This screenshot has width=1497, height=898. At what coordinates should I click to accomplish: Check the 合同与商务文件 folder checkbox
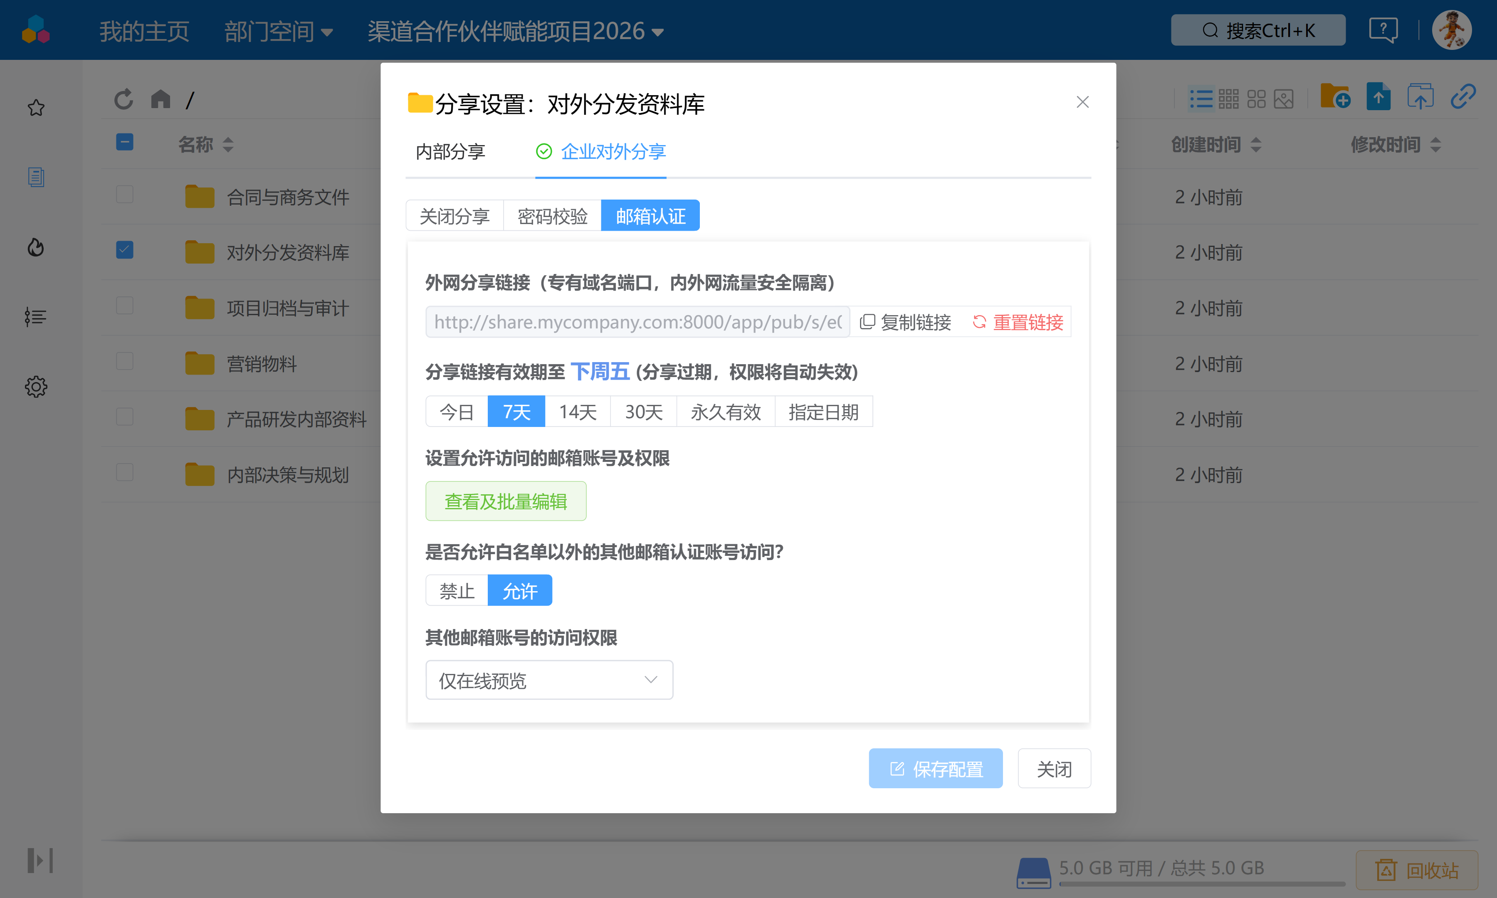pos(125,194)
